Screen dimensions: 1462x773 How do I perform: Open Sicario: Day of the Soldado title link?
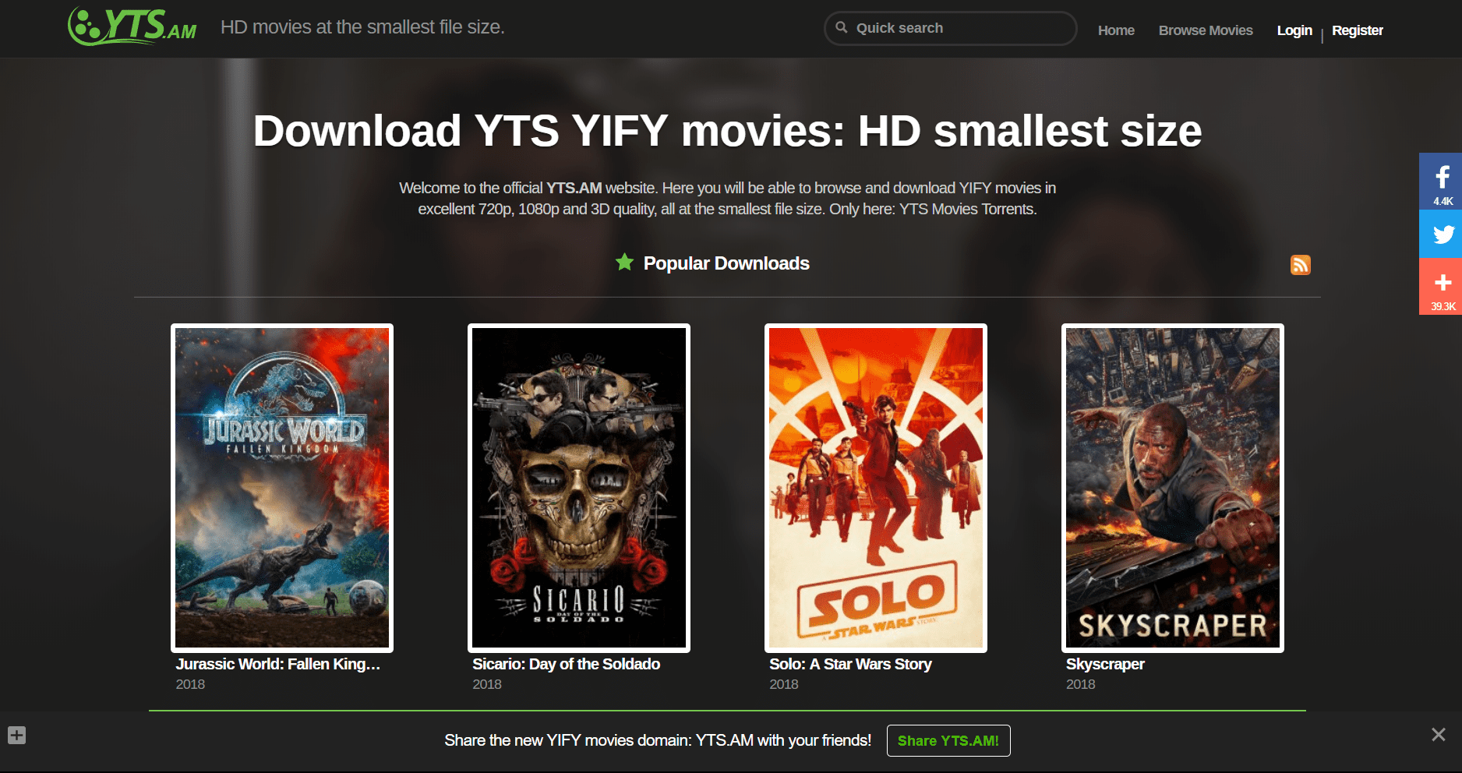[567, 664]
